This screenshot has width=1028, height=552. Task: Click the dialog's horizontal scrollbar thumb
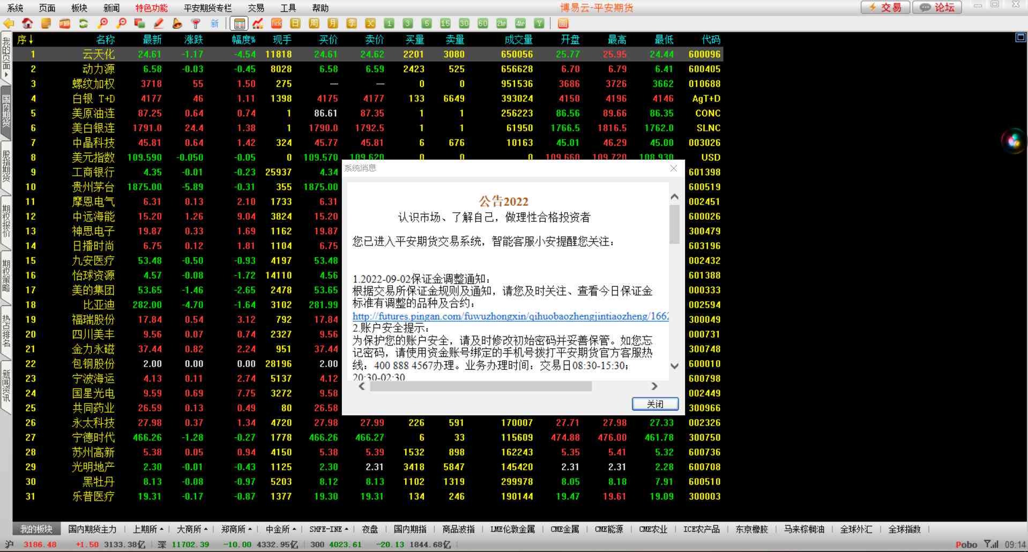481,386
